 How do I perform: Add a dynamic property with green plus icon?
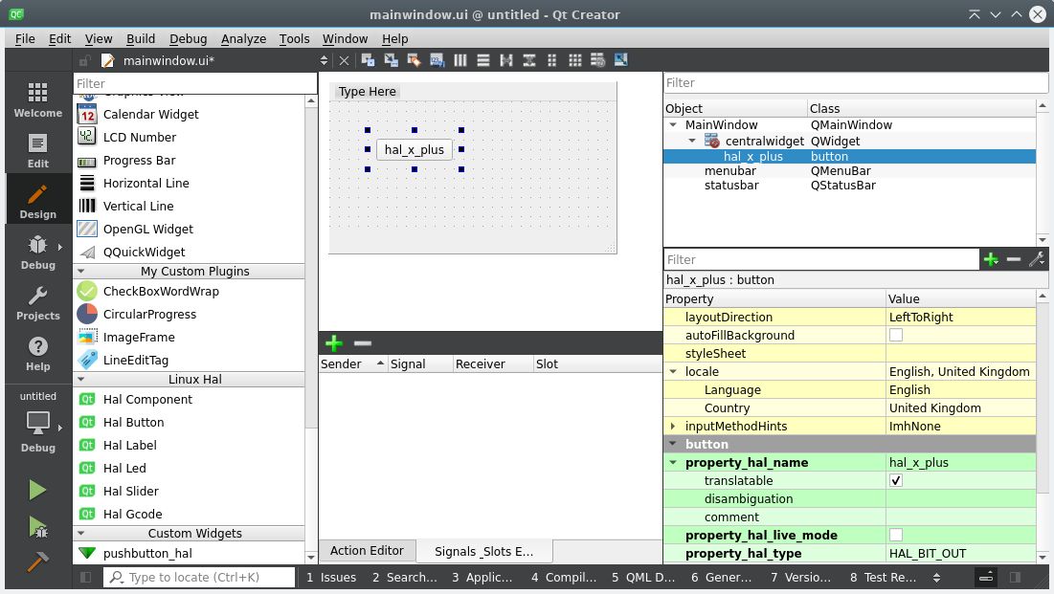click(x=991, y=259)
